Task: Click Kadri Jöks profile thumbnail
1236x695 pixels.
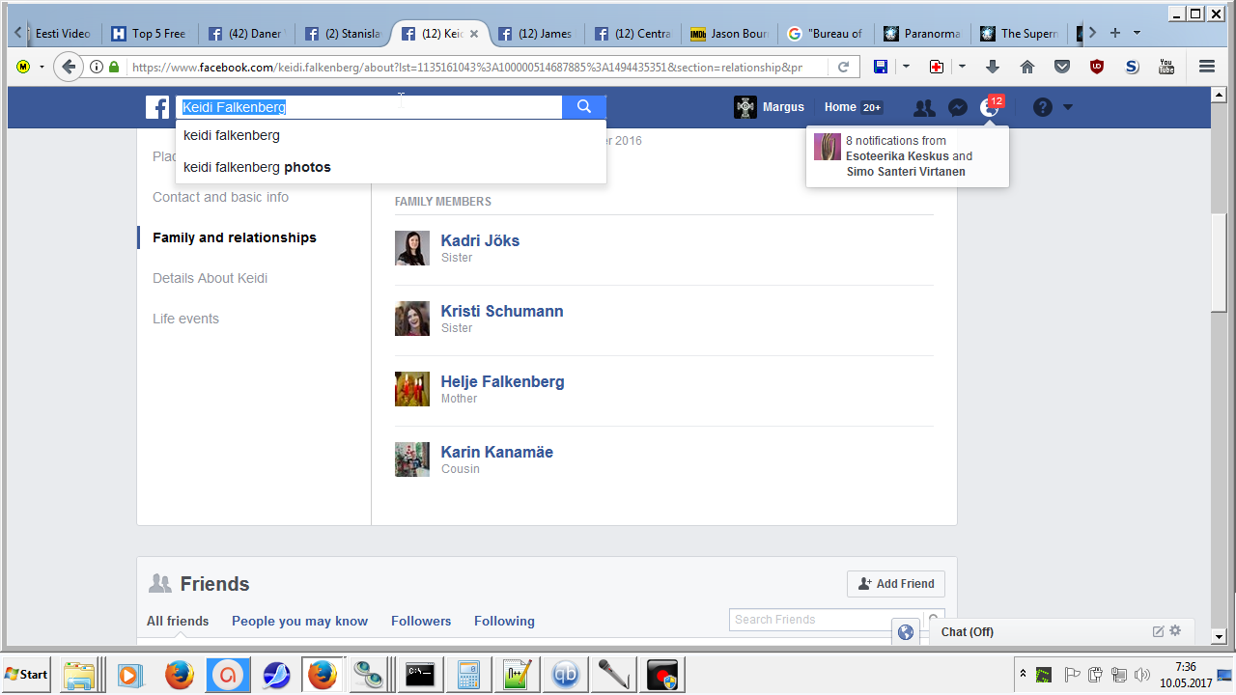Action: (412, 248)
